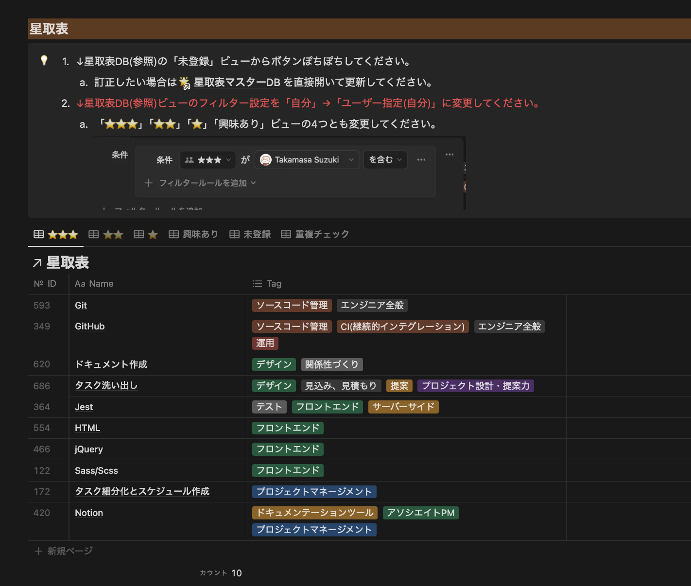This screenshot has height=586, width=691.
Task: Click the plus icon next to 新規ページ
Action: [38, 551]
